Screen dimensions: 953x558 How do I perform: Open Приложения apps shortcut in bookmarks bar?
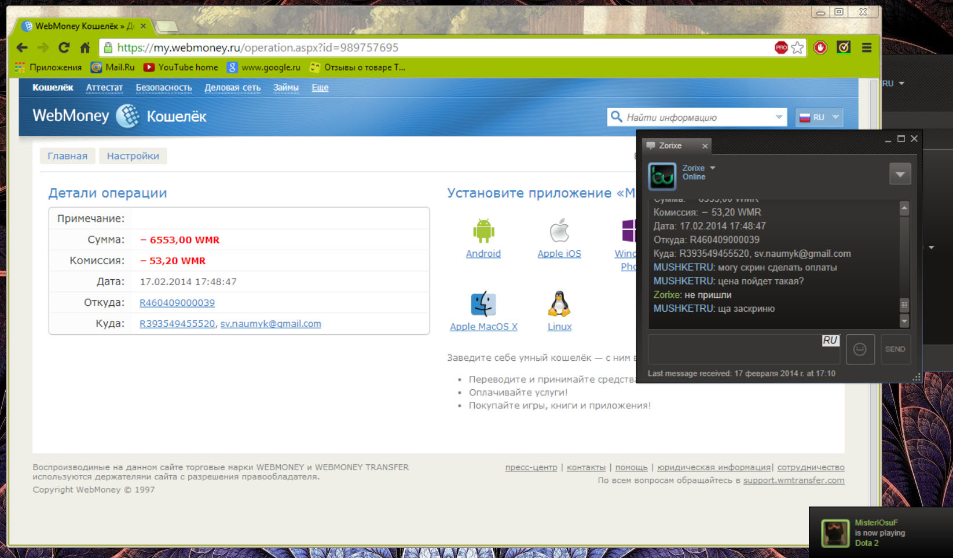point(49,67)
